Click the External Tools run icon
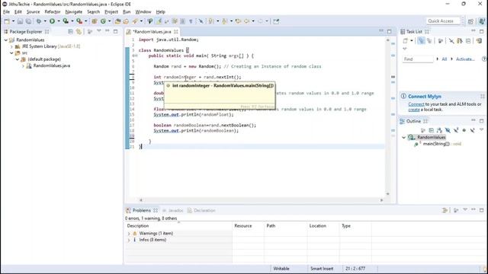 (79, 21)
